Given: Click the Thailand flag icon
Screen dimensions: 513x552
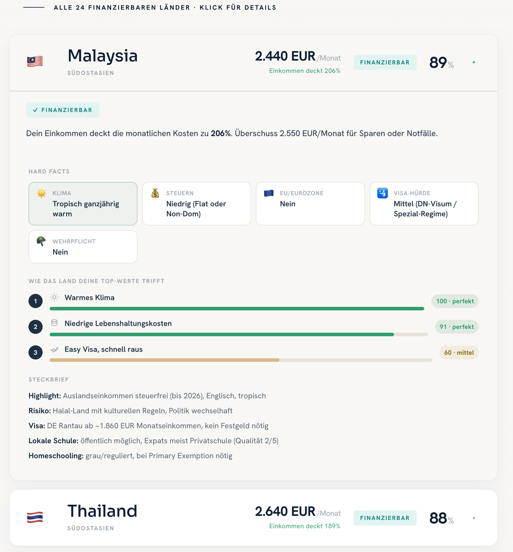Looking at the screenshot, I should (35, 517).
